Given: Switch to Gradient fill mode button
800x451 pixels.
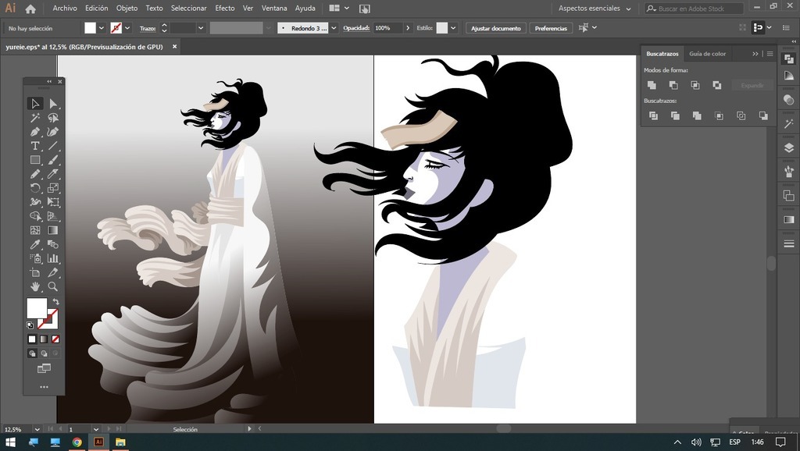Looking at the screenshot, I should point(44,339).
